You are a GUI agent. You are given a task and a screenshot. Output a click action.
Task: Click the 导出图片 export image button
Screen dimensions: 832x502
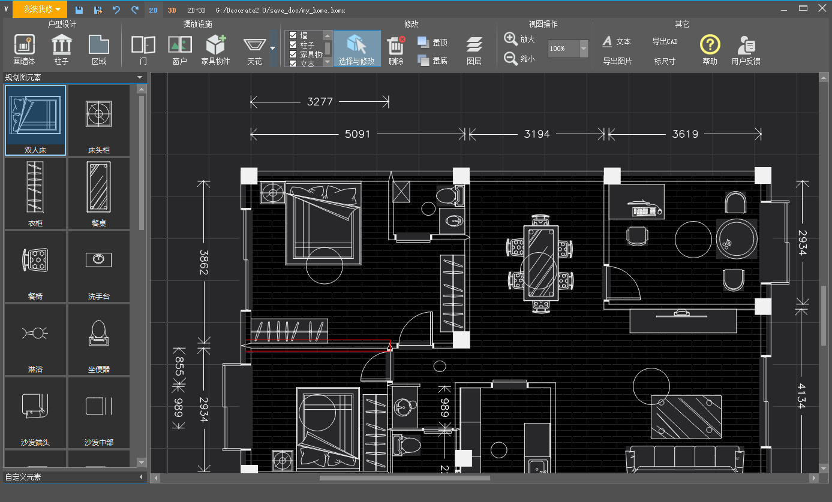pyautogui.click(x=617, y=61)
